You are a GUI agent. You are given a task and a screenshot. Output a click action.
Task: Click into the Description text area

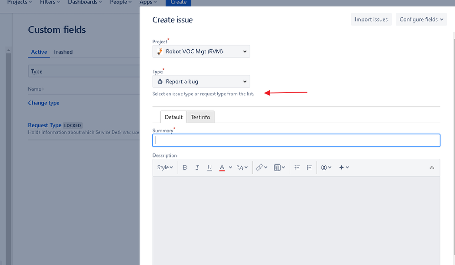pos(296,221)
